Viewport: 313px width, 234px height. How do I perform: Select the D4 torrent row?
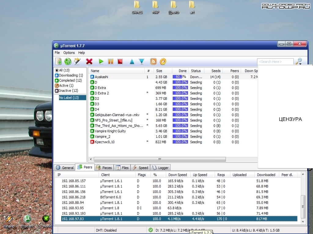pos(173,109)
